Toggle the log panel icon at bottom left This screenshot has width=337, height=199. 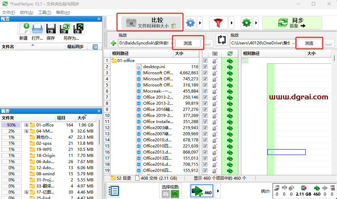[113, 191]
